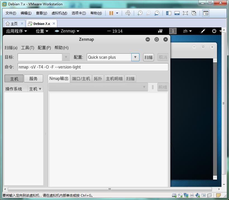Screen dimensions: 229x200
Task: Open Zenmap 扫描(a) menu
Action: (x=11, y=48)
